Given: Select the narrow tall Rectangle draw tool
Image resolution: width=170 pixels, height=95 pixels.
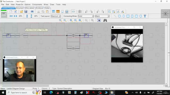Looking at the screenshot, I should (132, 16).
